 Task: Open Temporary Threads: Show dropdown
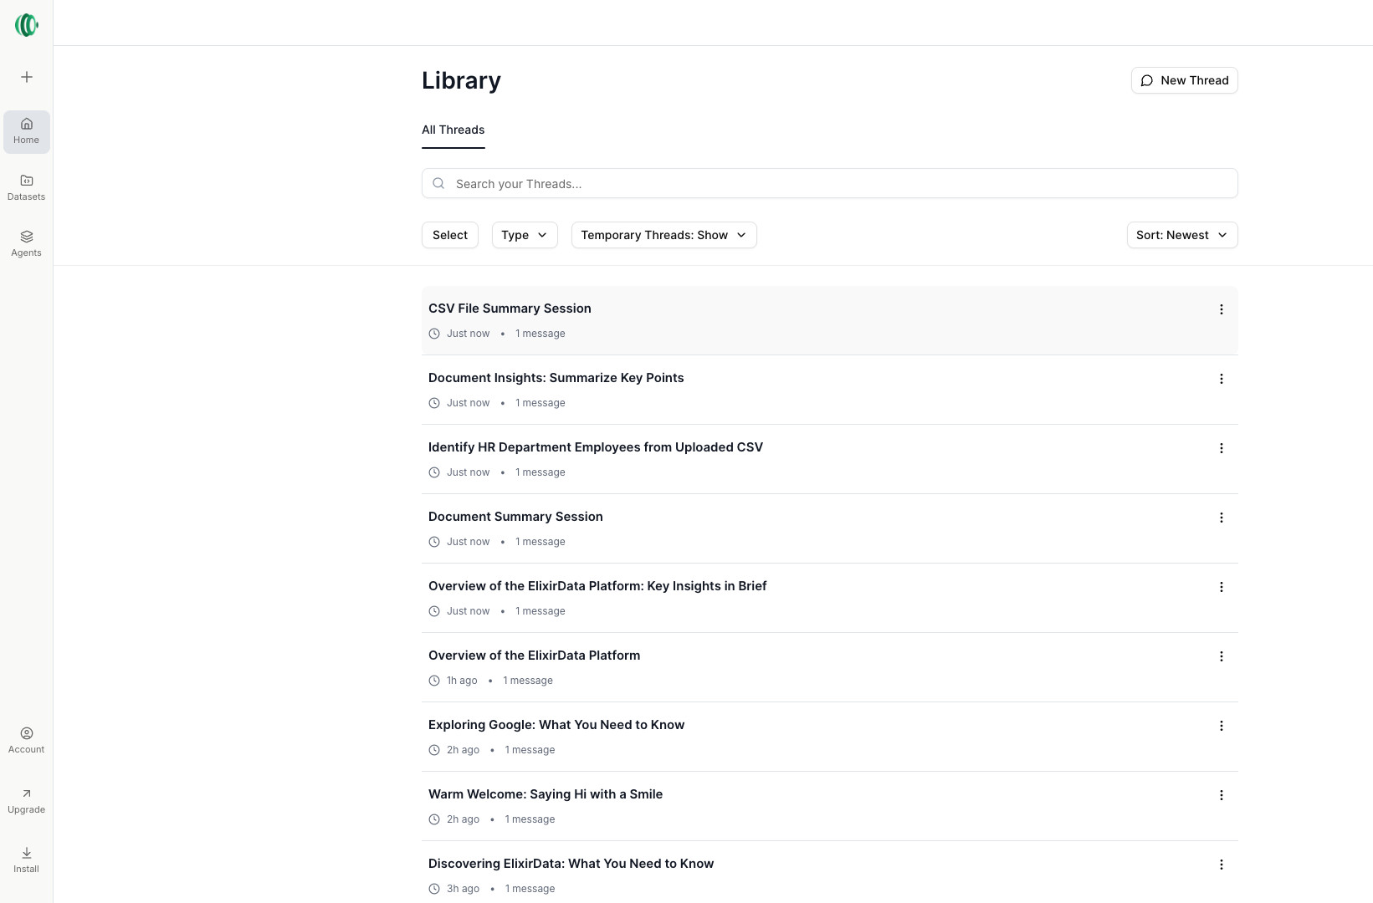pyautogui.click(x=663, y=235)
